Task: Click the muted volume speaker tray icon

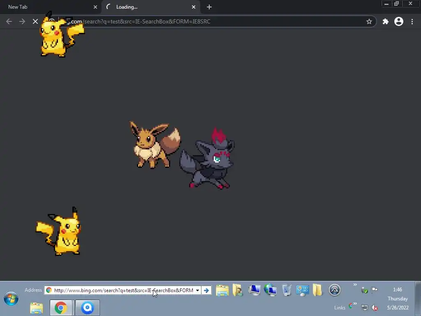Action: (x=374, y=307)
